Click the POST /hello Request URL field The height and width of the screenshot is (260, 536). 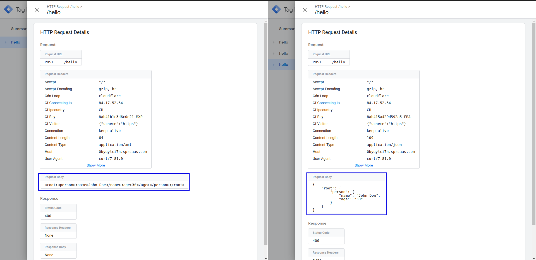pos(61,62)
